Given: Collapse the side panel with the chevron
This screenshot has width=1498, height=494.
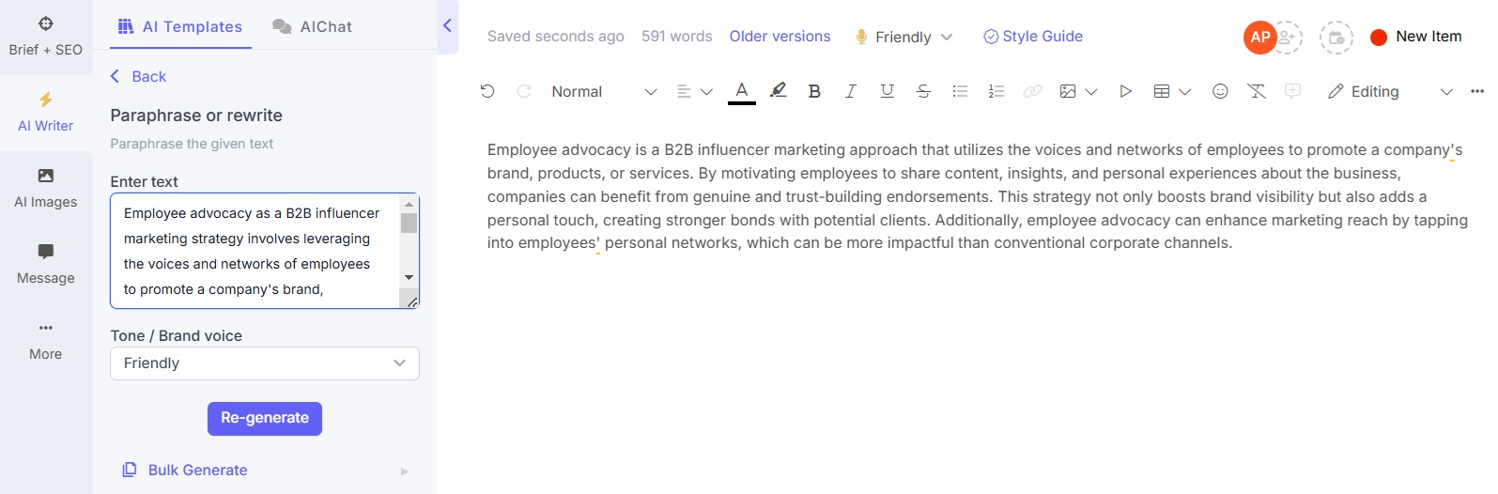Looking at the screenshot, I should pyautogui.click(x=447, y=26).
